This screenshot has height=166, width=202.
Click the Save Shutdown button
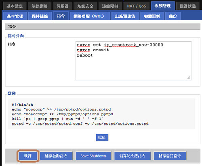point(93,156)
